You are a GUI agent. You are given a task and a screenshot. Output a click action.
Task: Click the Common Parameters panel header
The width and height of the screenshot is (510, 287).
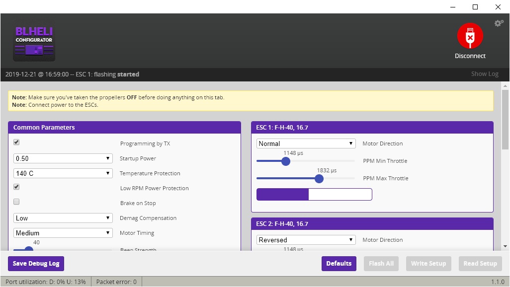125,128
